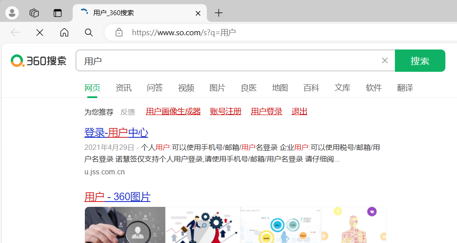Image resolution: width=457 pixels, height=243 pixels.
Task: Open the circular infographic thumbnail
Action: coord(281,225)
